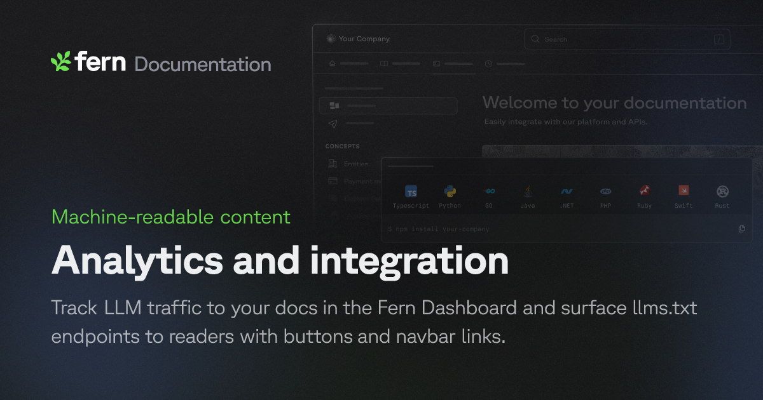Click the green Machine-readable content label
This screenshot has height=400, width=763.
170,217
